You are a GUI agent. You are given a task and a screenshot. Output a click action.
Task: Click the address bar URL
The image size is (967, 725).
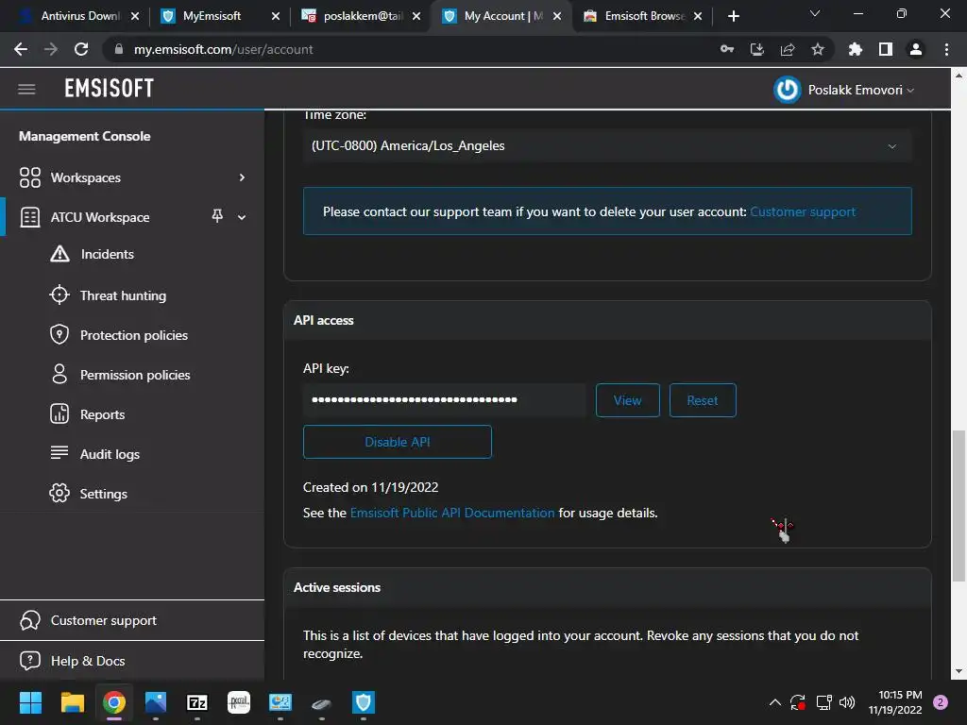pos(223,49)
